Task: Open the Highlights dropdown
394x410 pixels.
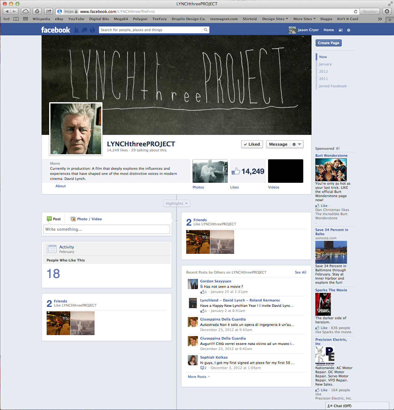Action: click(x=177, y=203)
